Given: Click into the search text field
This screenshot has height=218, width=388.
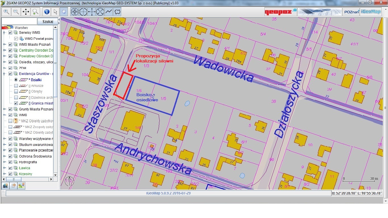Looking at the screenshot, I should [19, 22].
